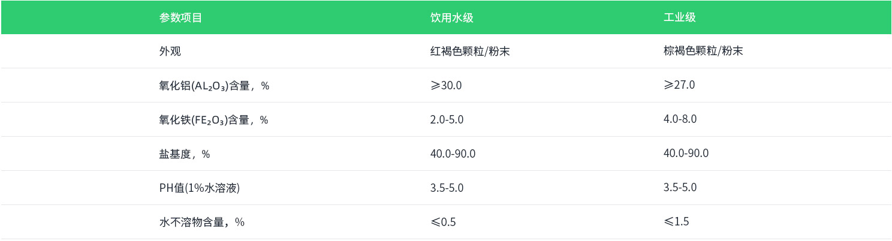This screenshot has width=892, height=241.
Task: Select the 水不溶物含量 row label
Action: pyautogui.click(x=201, y=222)
